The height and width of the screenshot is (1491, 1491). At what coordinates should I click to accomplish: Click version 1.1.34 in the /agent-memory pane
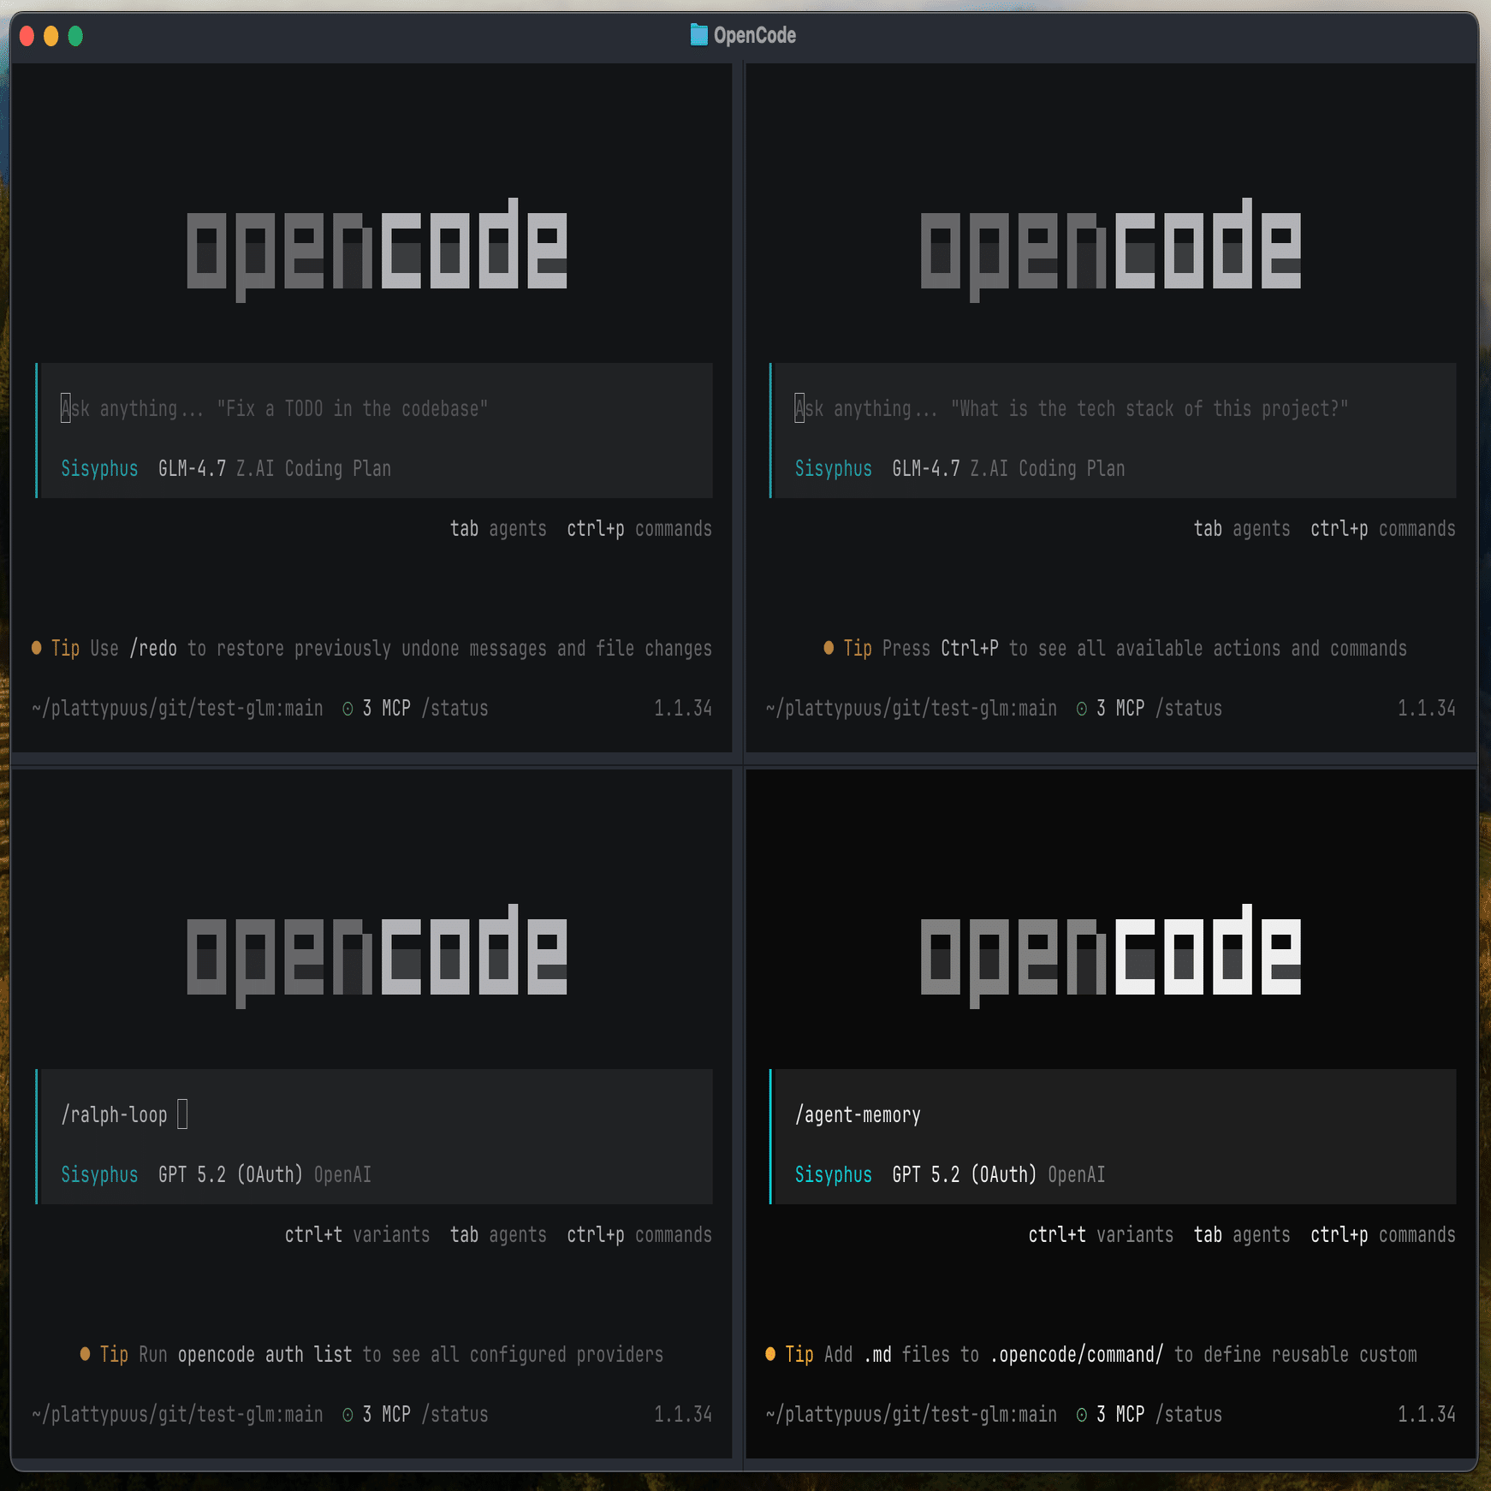click(1427, 1415)
